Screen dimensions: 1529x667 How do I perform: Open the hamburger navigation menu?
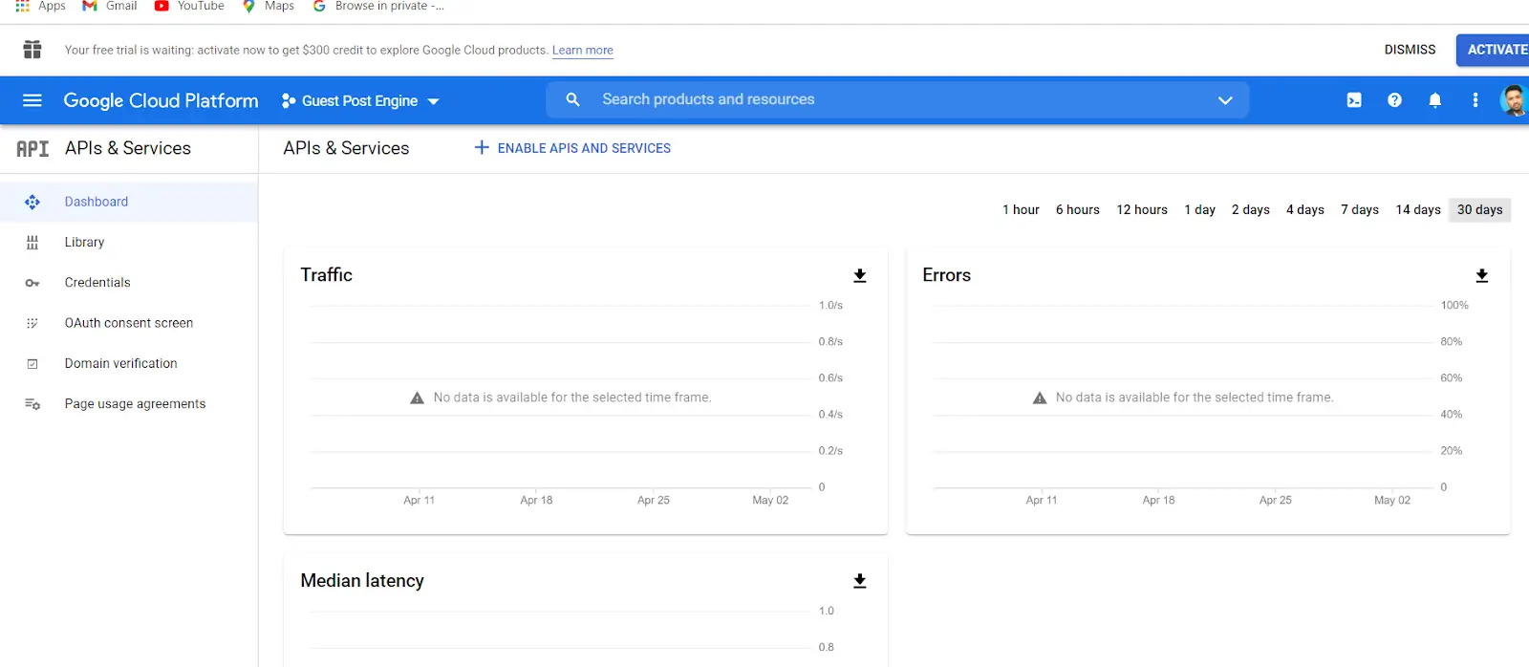pos(32,100)
